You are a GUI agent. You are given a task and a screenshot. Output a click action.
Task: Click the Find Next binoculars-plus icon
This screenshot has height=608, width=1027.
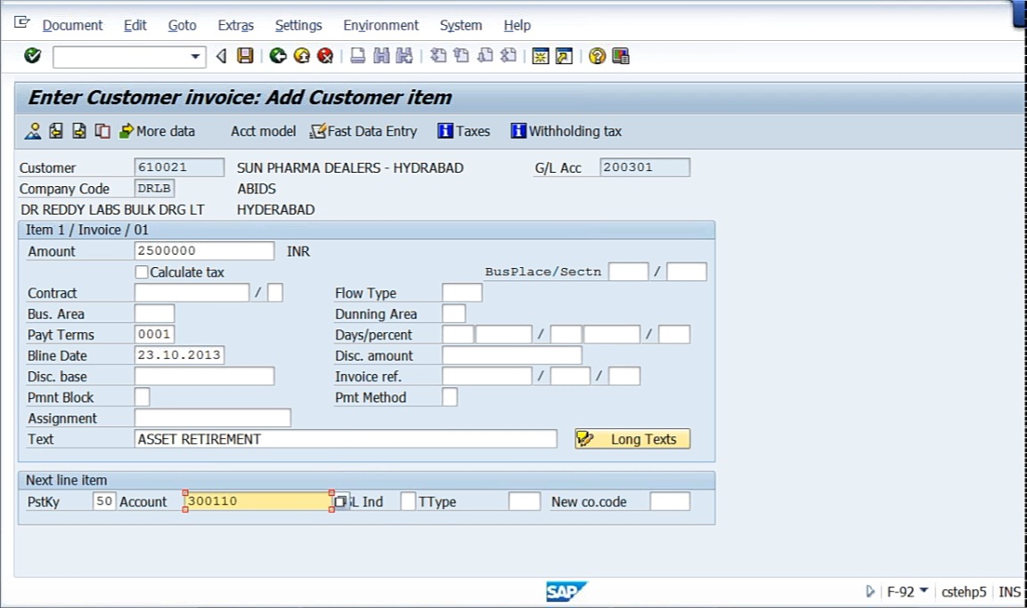pyautogui.click(x=404, y=56)
